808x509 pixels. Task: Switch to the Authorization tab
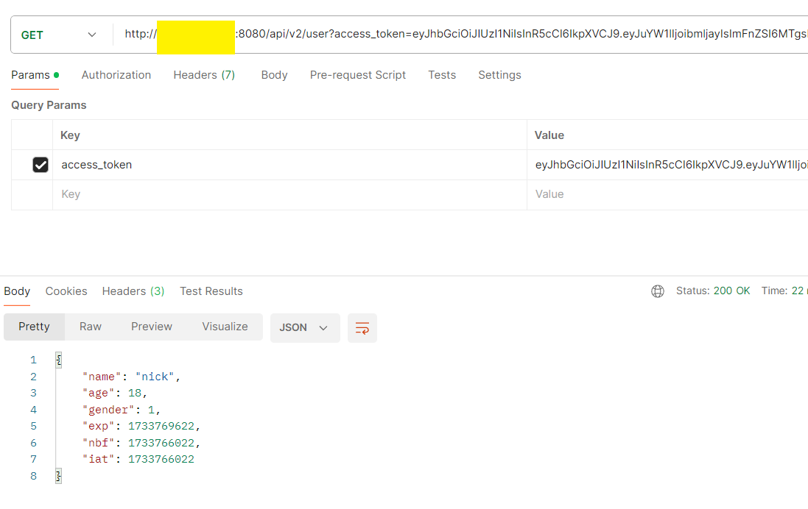pyautogui.click(x=116, y=75)
